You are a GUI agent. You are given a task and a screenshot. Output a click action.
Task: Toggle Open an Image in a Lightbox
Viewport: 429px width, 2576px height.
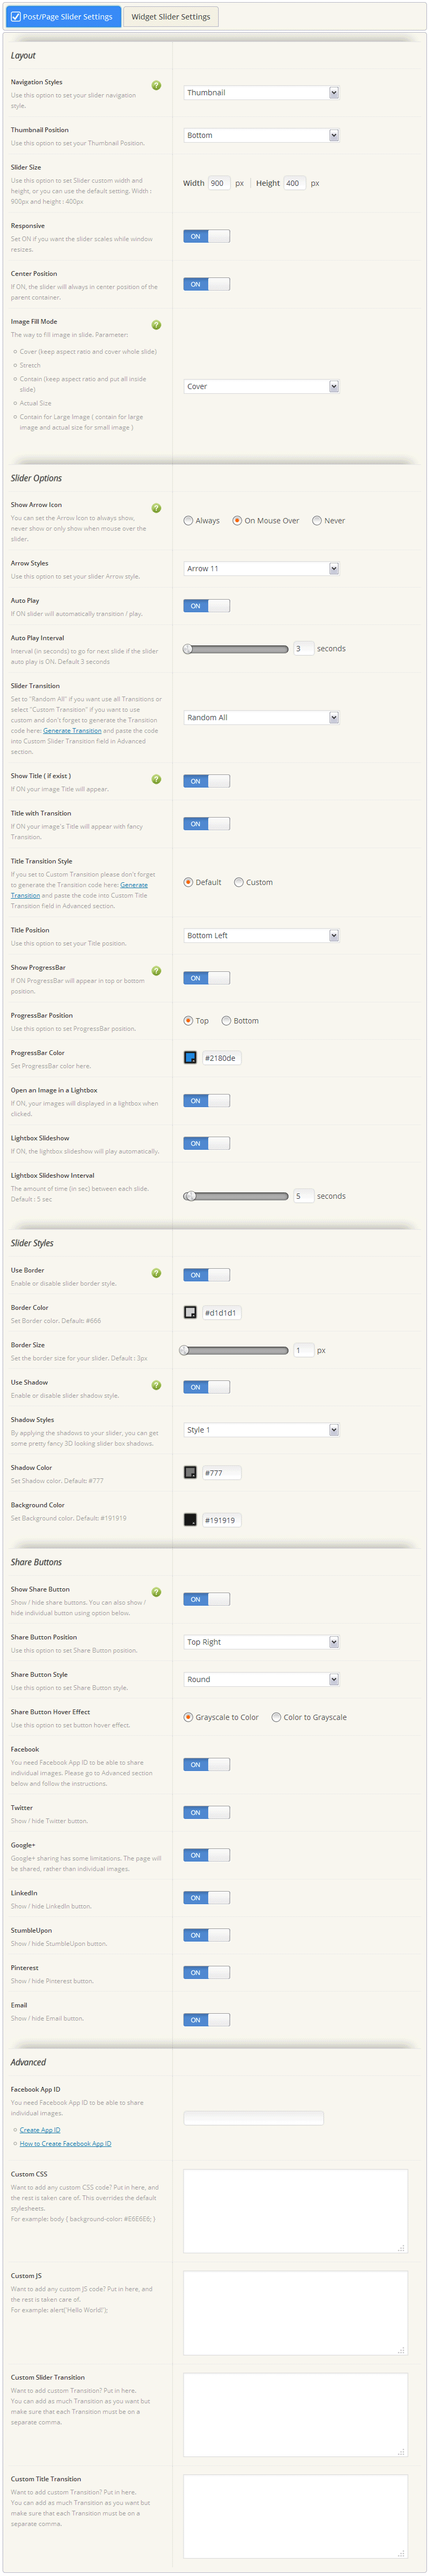207,1101
